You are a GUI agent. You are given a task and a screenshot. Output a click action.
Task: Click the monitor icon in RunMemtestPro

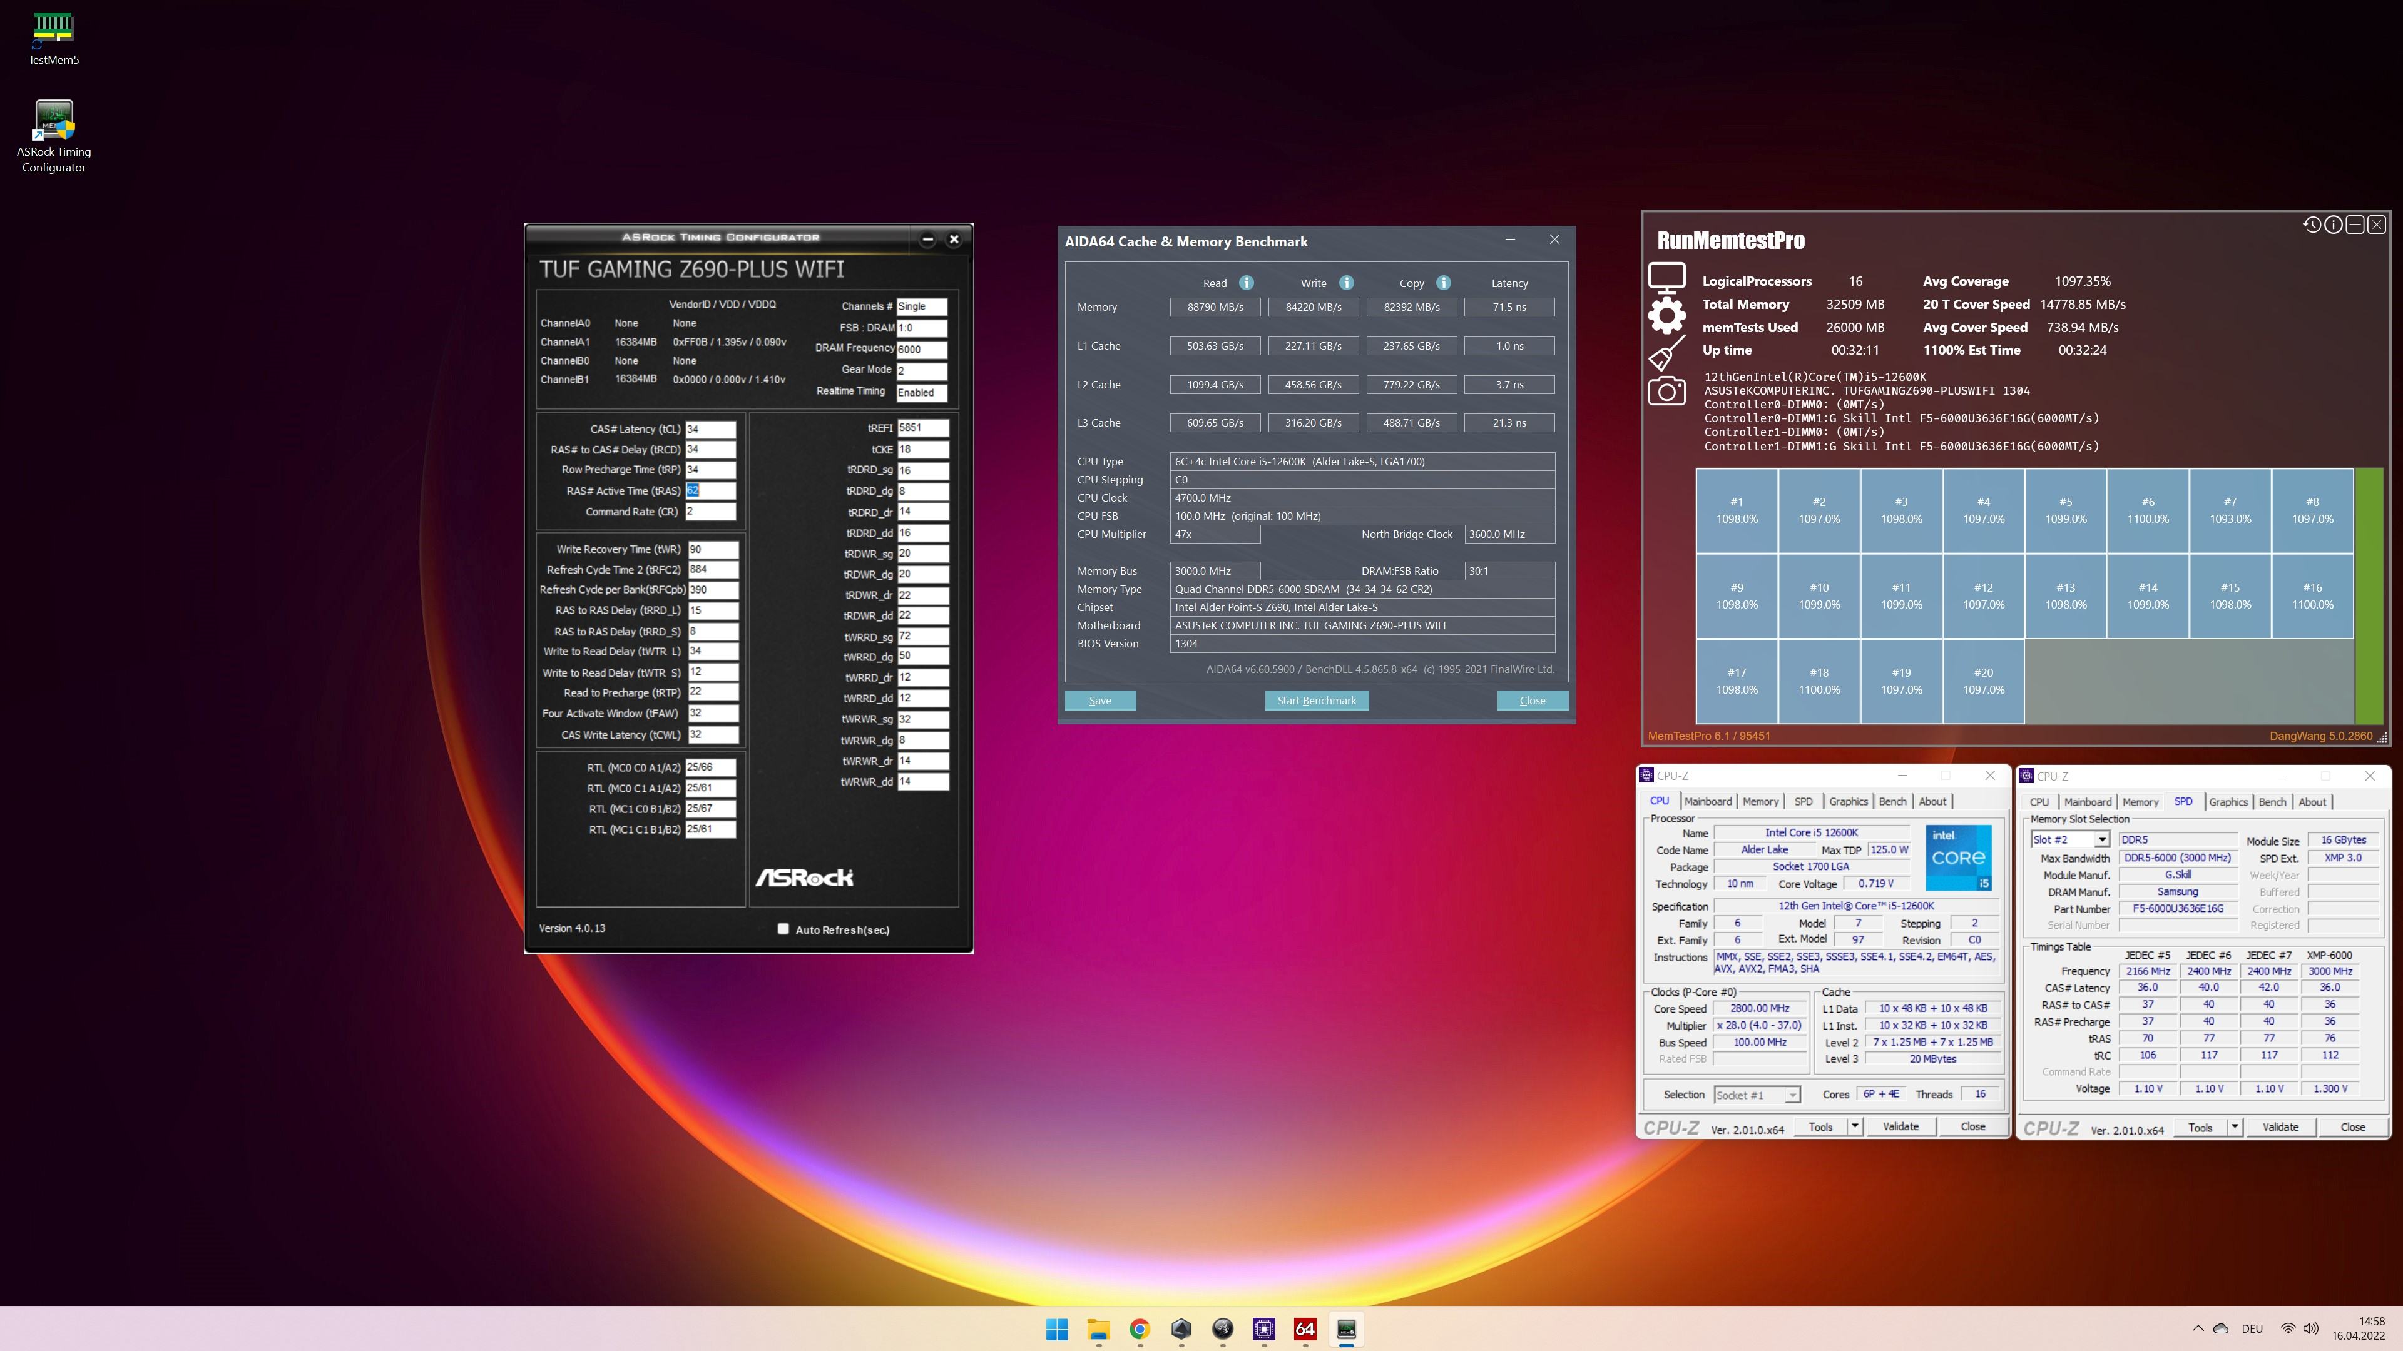(x=1666, y=277)
